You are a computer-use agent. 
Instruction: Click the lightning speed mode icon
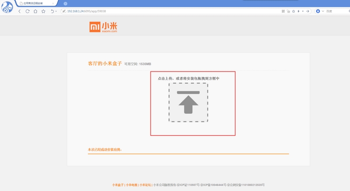pos(298,11)
